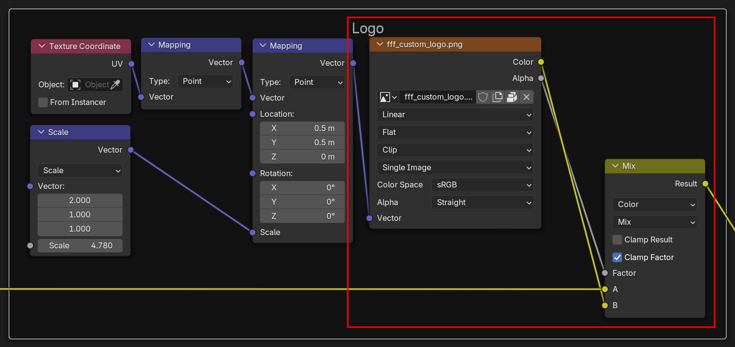The height and width of the screenshot is (347, 735).
Task: Select the Logo frame label
Action: click(x=368, y=28)
